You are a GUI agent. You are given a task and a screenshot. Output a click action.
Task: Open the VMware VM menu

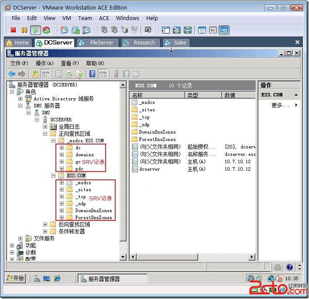67,18
